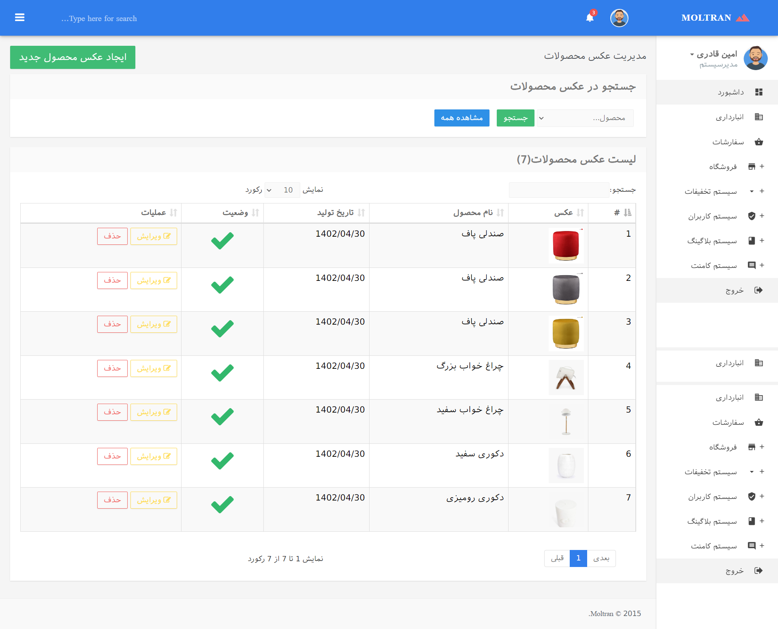Expand the سیستم کاربران sidebar menu
This screenshot has height=629, width=778.
(712, 216)
